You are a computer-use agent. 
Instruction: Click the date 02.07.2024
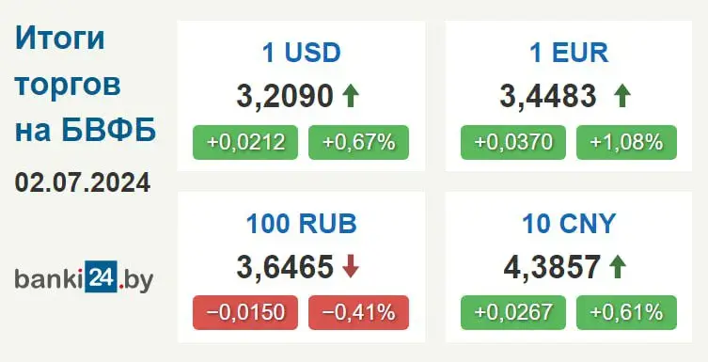pyautogui.click(x=83, y=182)
